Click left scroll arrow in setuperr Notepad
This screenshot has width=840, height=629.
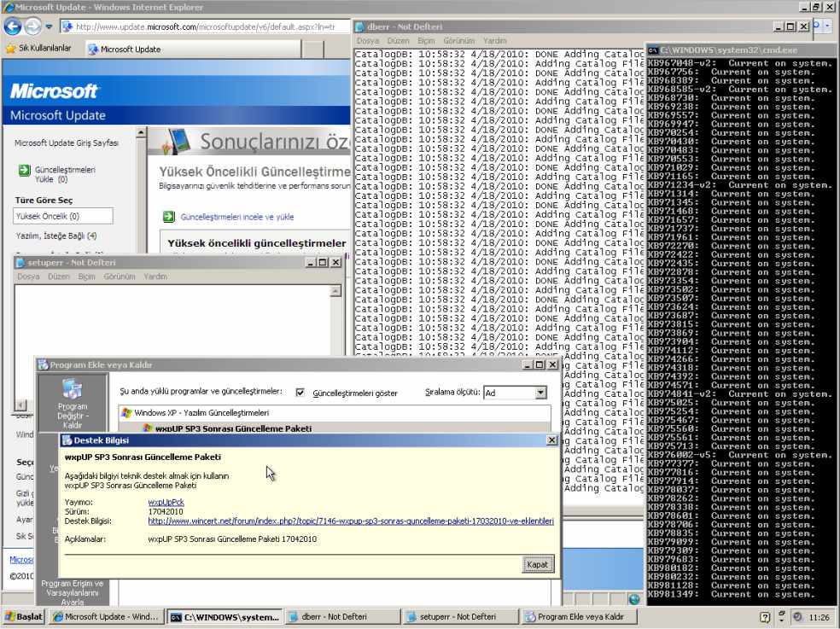coord(20,405)
